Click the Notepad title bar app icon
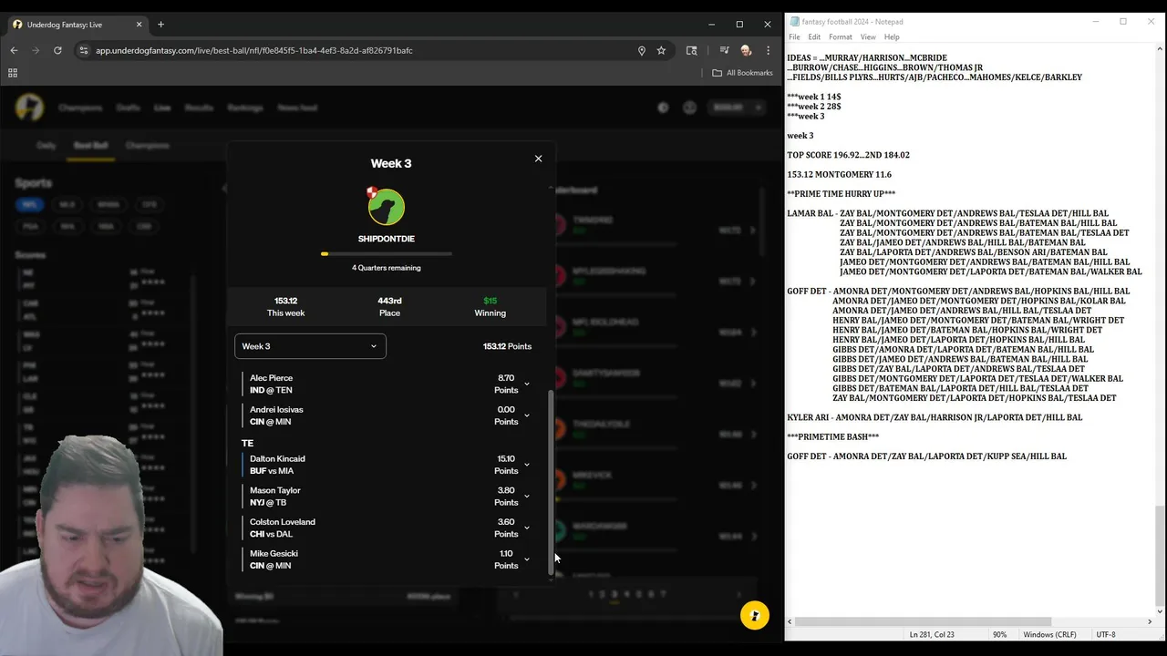Viewport: 1167px width, 656px height. (795, 22)
